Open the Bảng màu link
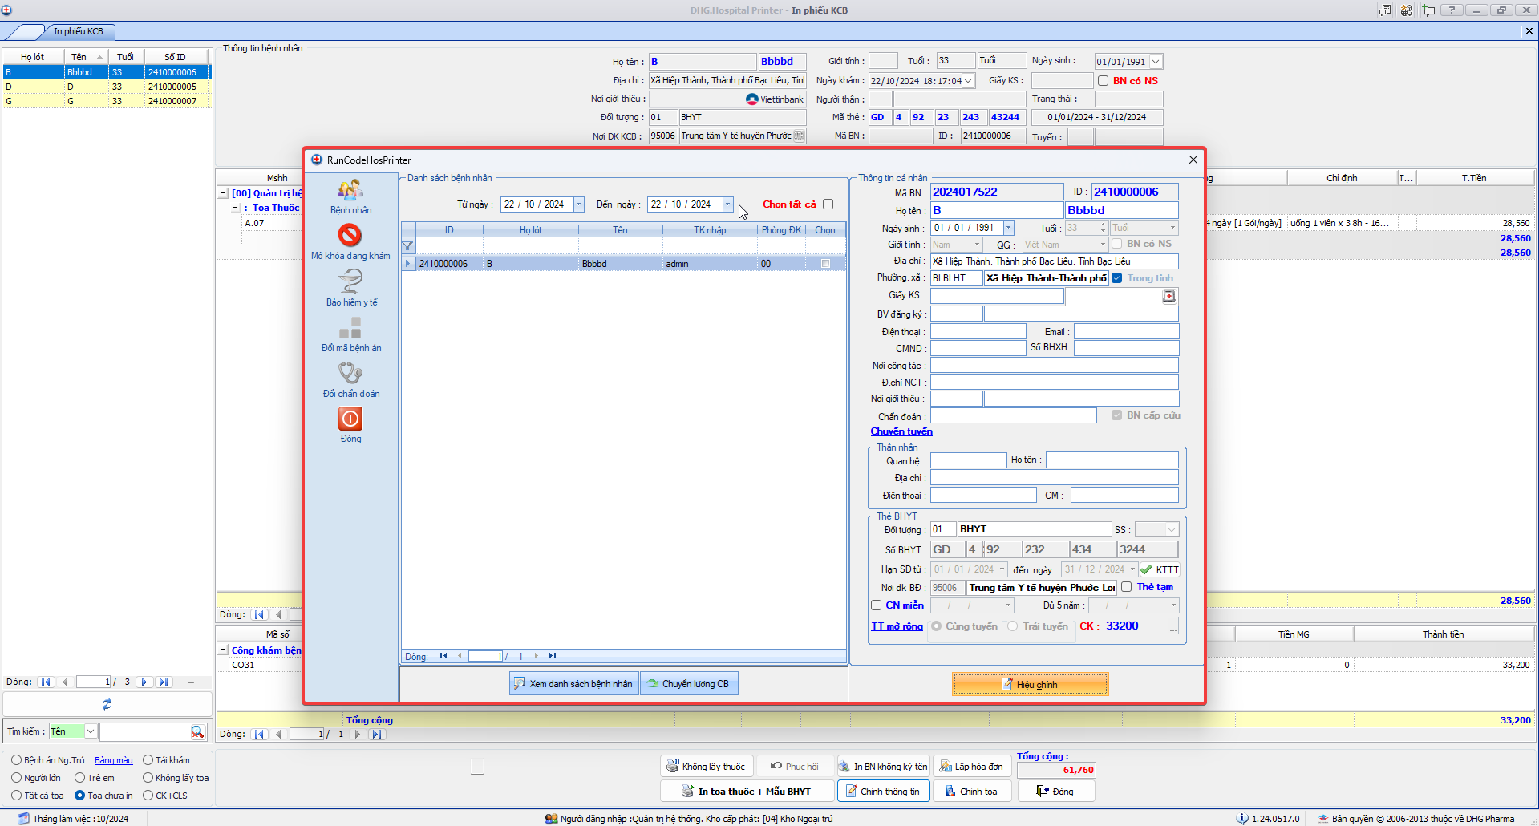 114,760
